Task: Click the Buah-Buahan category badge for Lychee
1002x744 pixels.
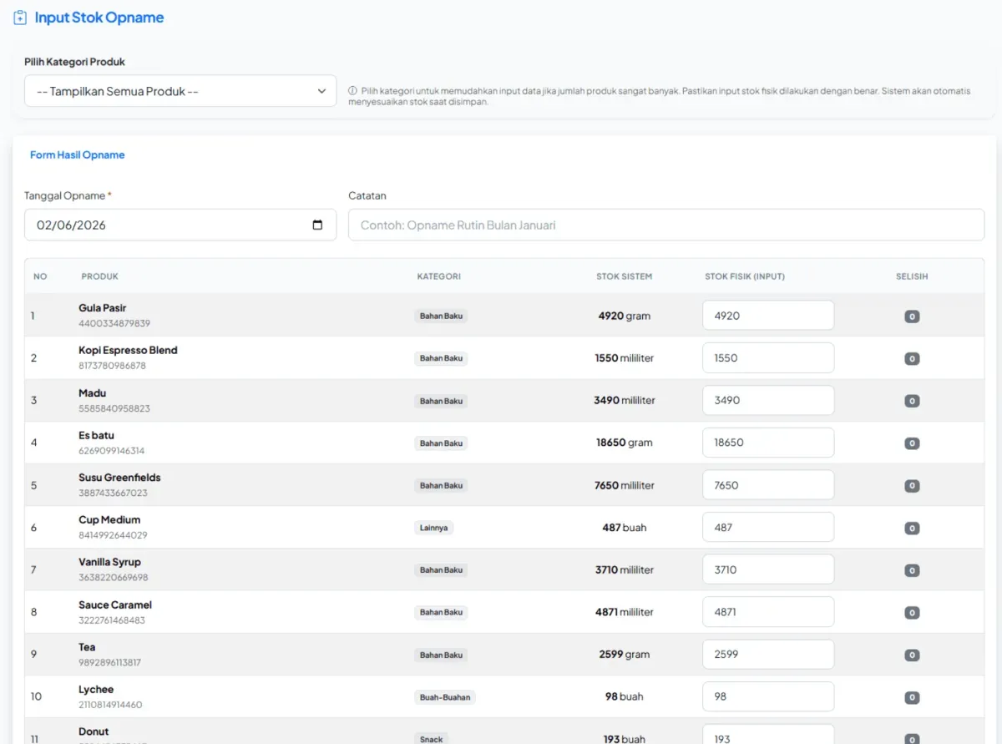Action: [x=444, y=697]
